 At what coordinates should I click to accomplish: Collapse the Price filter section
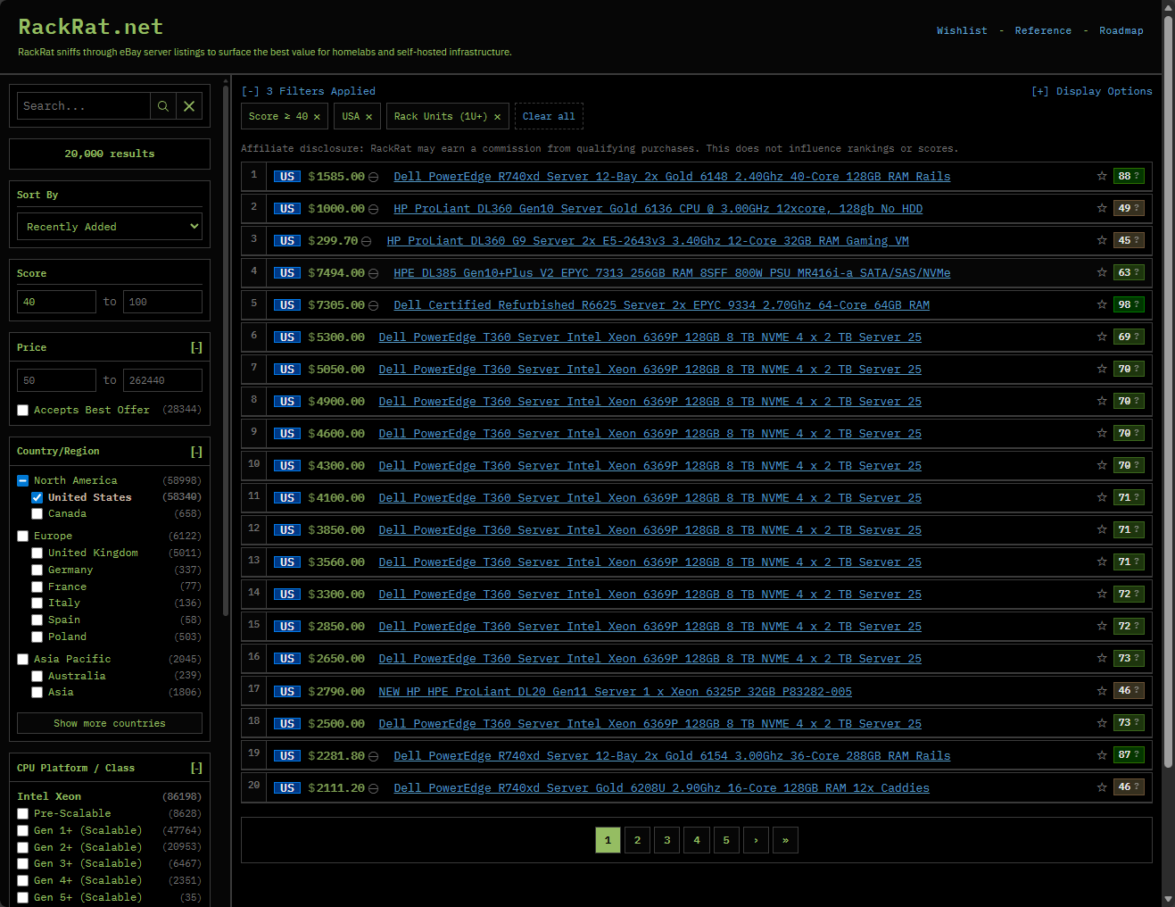(196, 348)
